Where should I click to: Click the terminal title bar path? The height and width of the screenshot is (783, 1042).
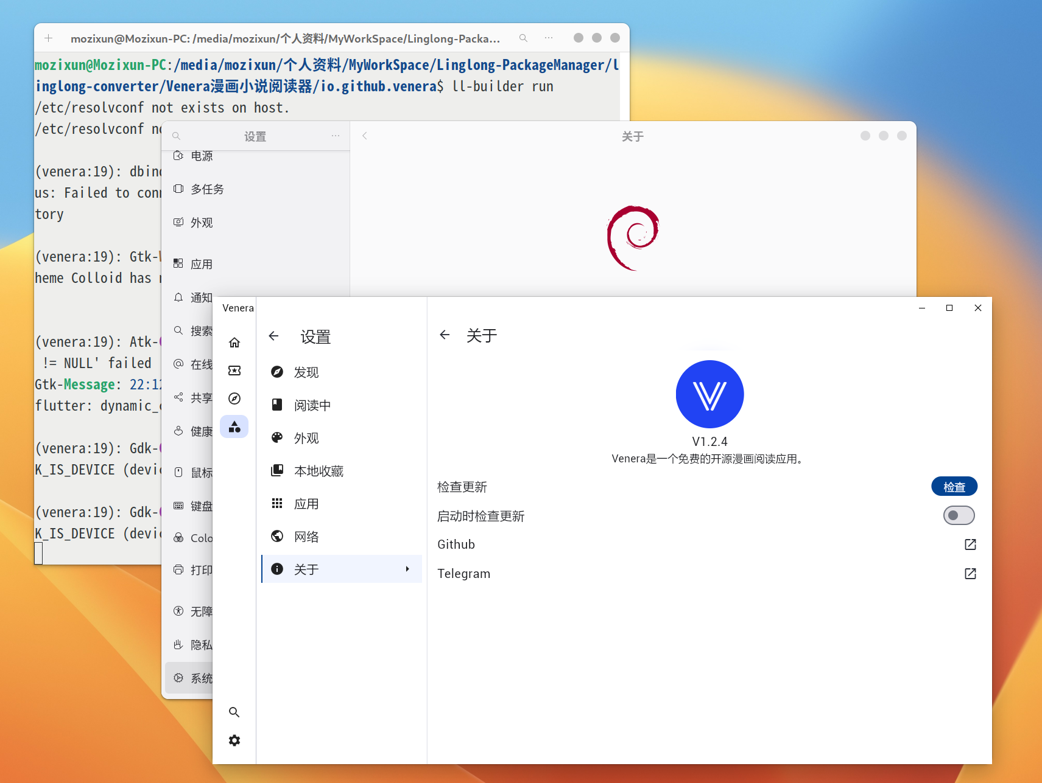tap(285, 39)
